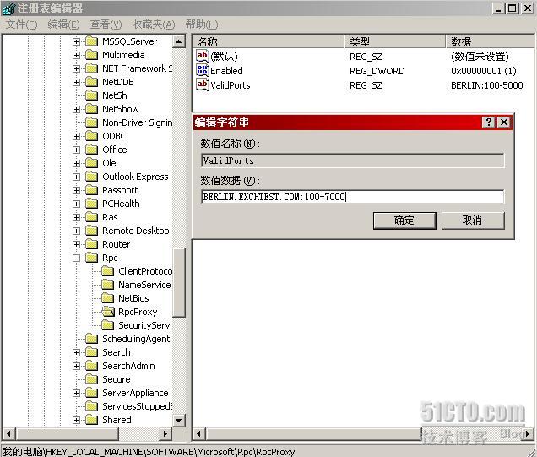Screen dimensions: 537x457
Task: Click the help question mark in dialog
Action: pos(489,122)
